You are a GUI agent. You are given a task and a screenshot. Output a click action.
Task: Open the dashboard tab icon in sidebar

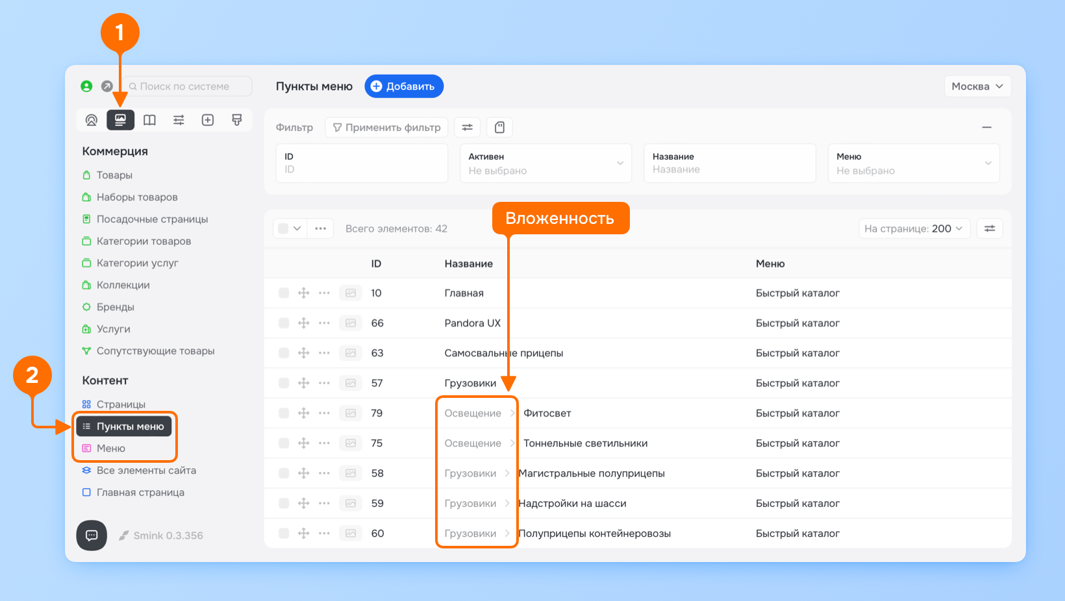point(92,120)
